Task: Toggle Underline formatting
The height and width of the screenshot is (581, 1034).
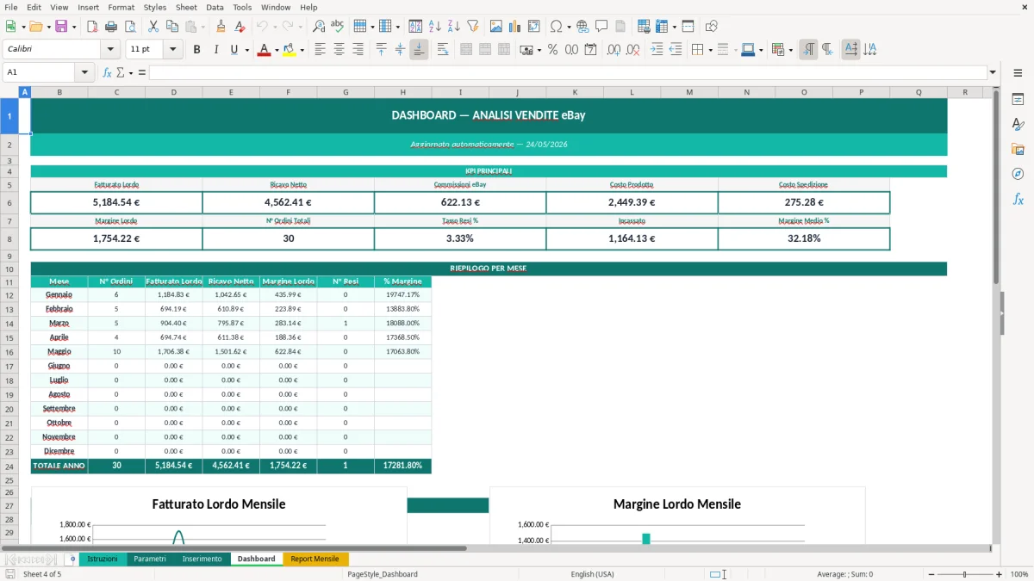Action: (234, 50)
